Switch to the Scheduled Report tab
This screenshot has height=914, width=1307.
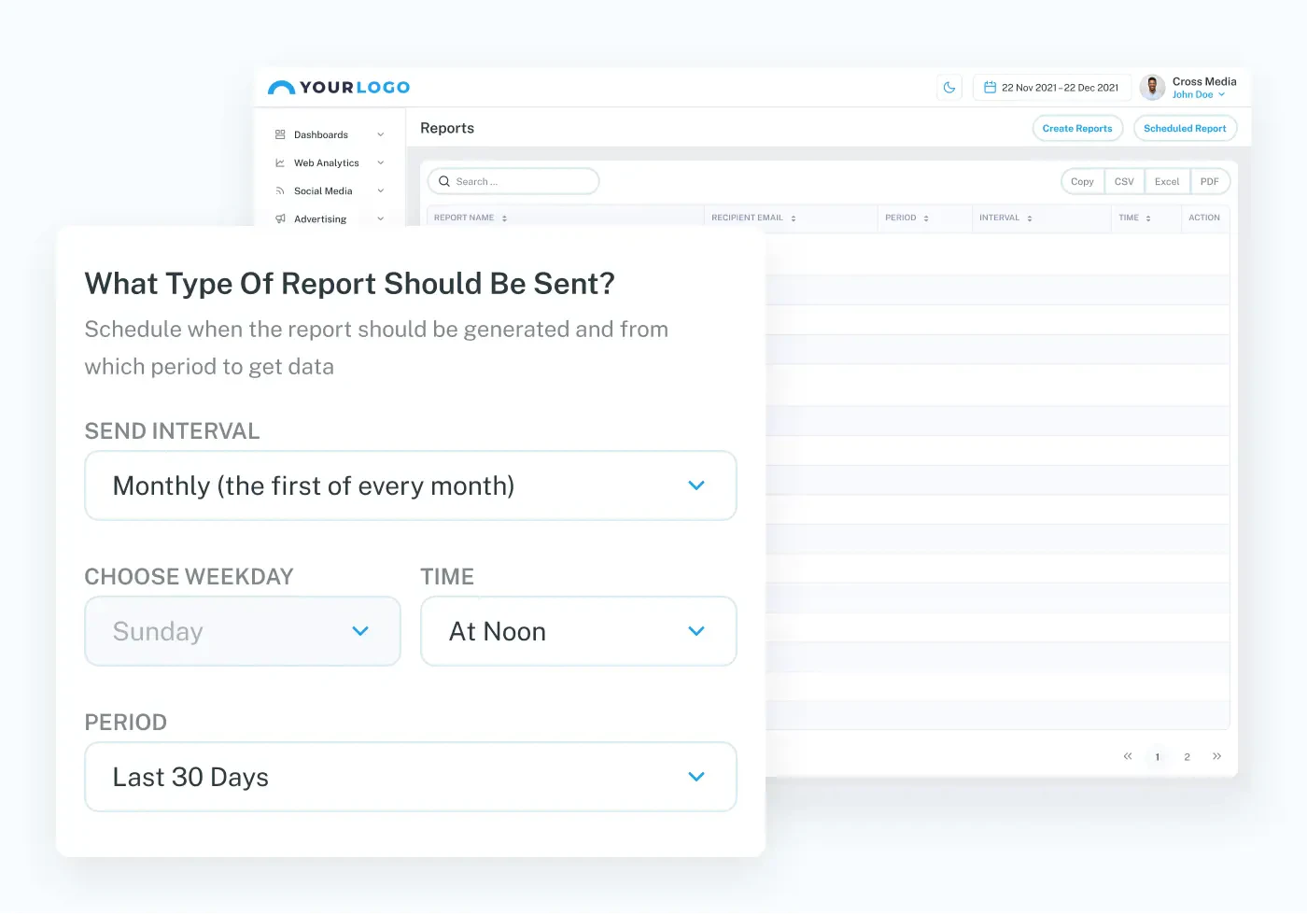tap(1185, 128)
